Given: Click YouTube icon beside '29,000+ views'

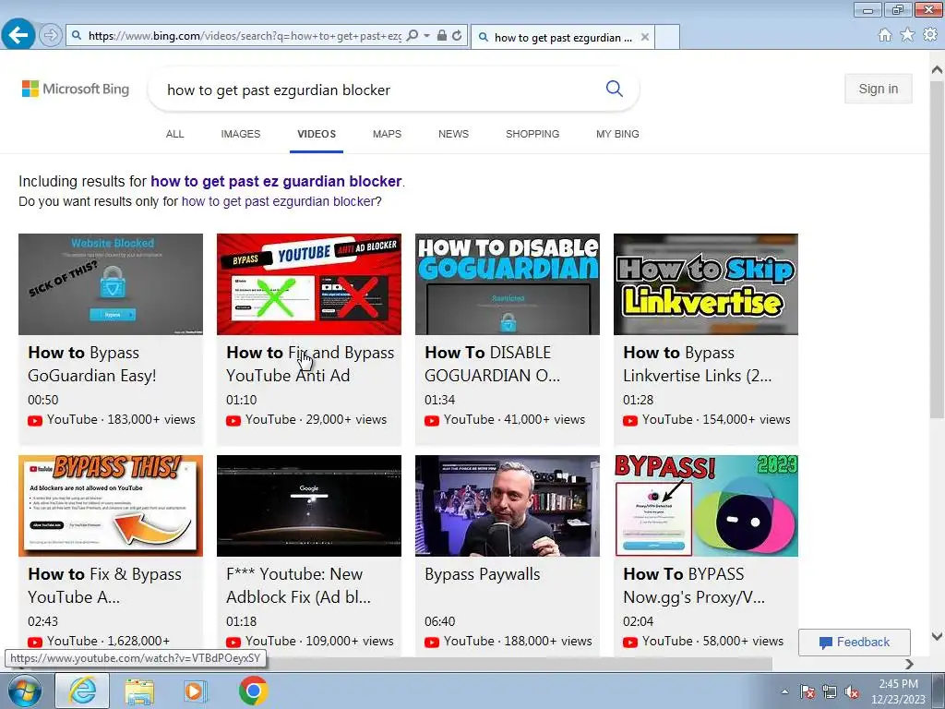Looking at the screenshot, I should point(233,420).
